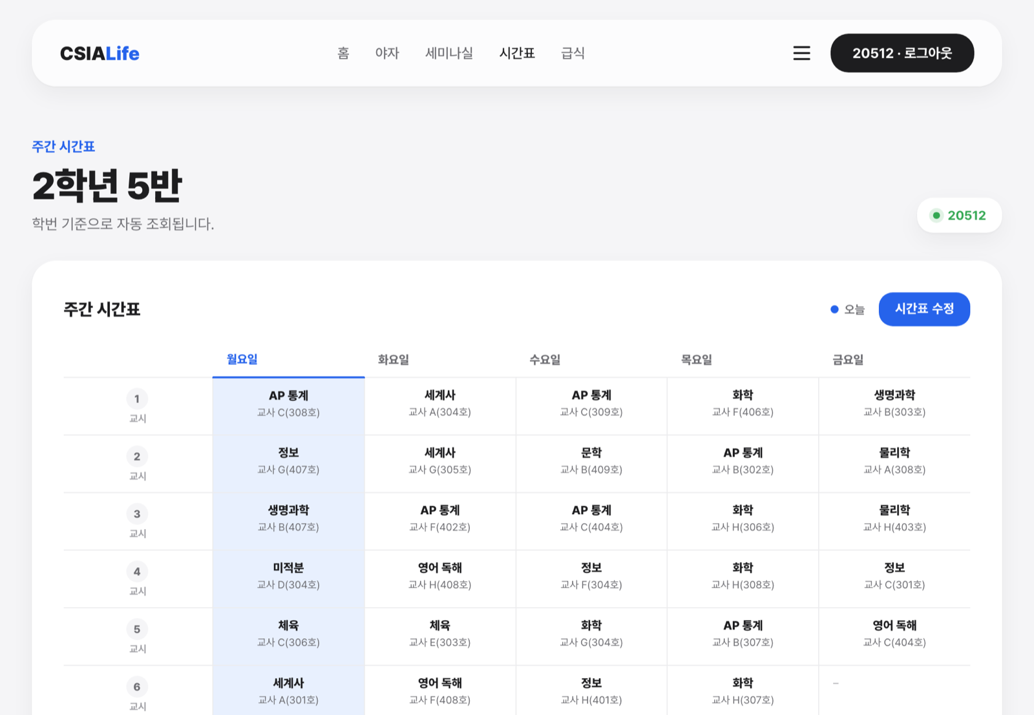This screenshot has width=1034, height=715.
Task: Click the period 5 number badge
Action: coord(137,628)
